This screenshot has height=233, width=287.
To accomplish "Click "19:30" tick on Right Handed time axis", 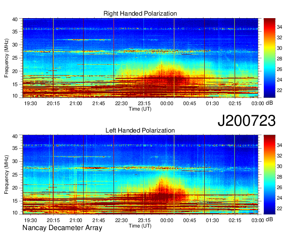I will 30,103.
